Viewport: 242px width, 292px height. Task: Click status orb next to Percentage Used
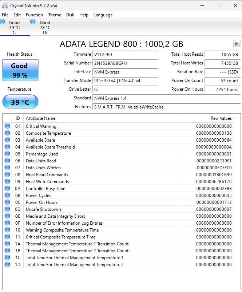click(x=7, y=154)
